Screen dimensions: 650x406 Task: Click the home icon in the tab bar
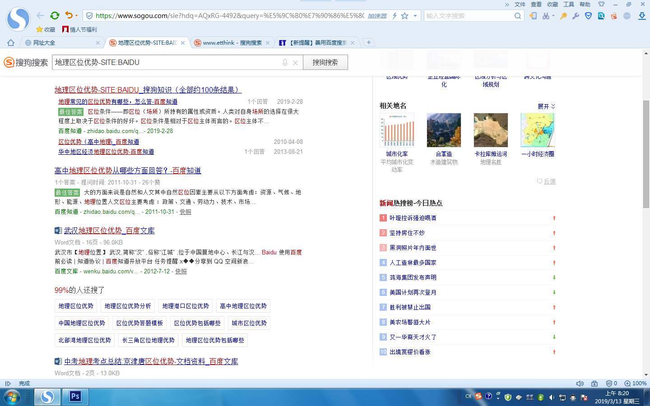point(11,43)
